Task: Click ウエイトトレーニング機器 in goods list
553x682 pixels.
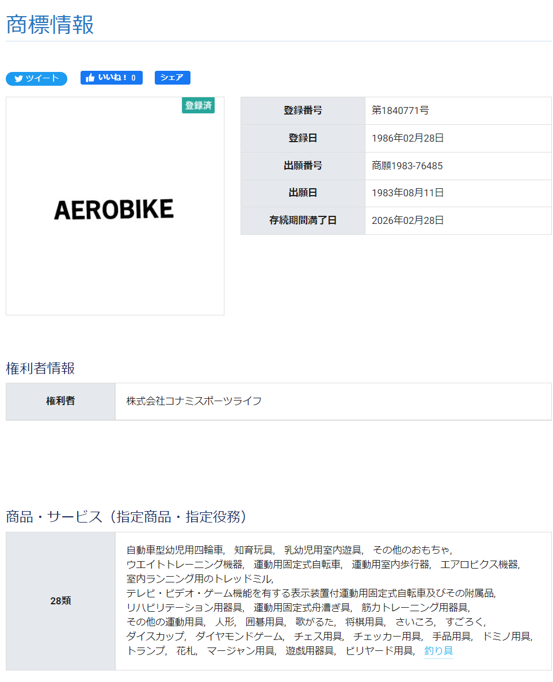Action: coord(184,565)
